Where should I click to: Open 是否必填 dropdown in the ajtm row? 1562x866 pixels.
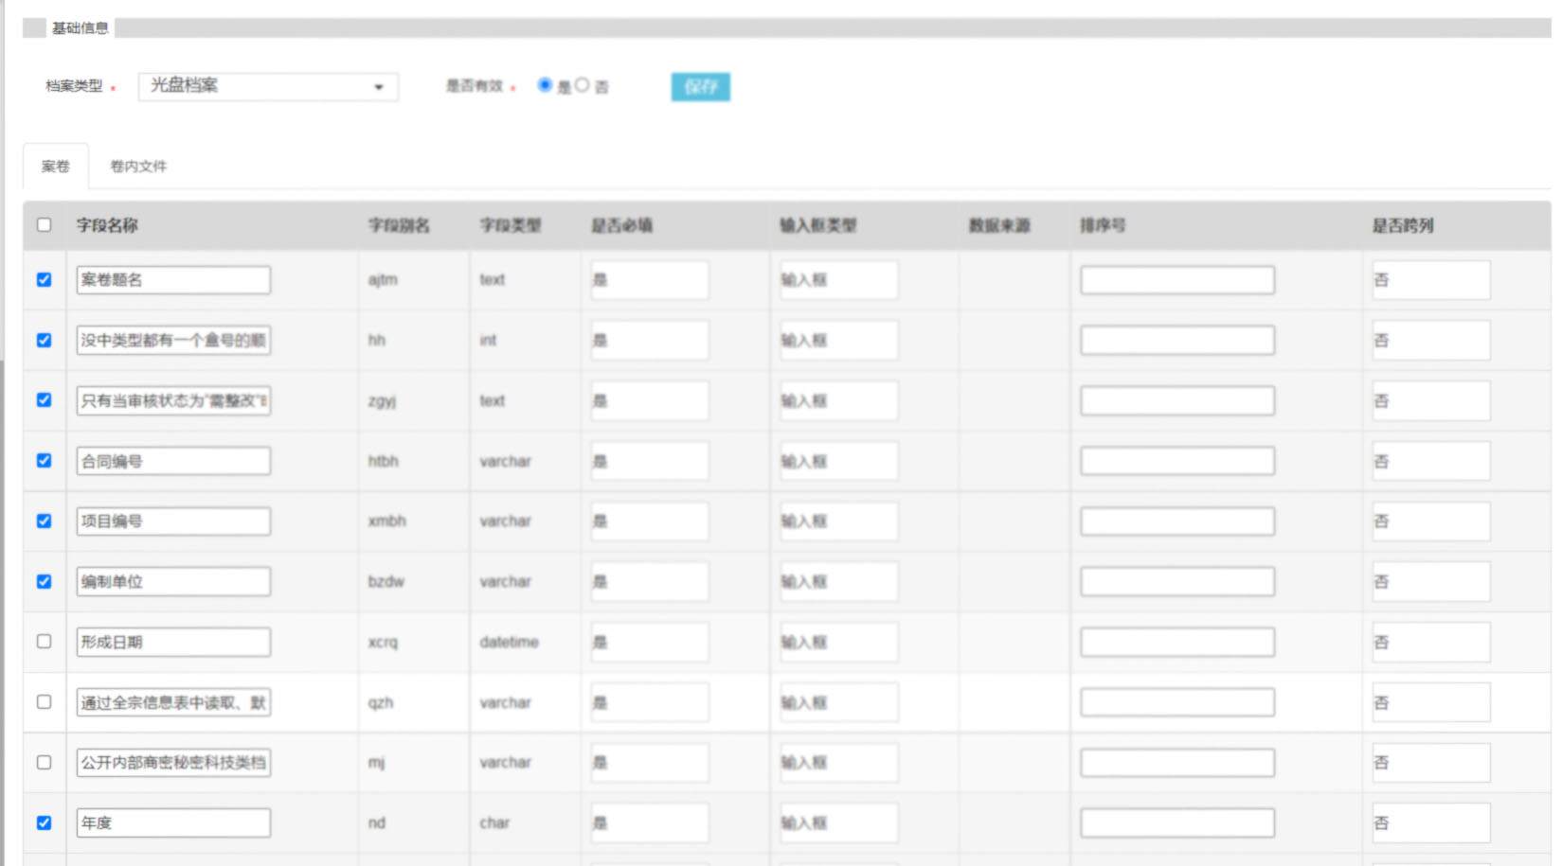point(649,280)
